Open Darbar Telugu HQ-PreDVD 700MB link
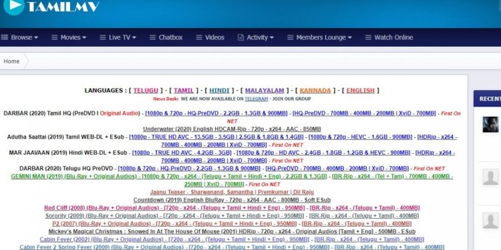The image size is (501, 250). pos(337,169)
